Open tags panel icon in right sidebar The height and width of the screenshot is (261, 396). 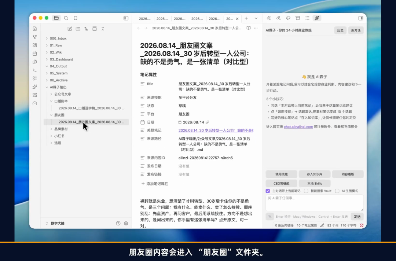click(288, 18)
